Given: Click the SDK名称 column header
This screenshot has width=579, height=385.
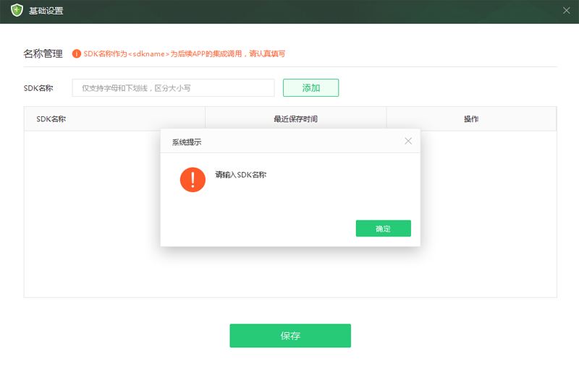Looking at the screenshot, I should [x=51, y=118].
